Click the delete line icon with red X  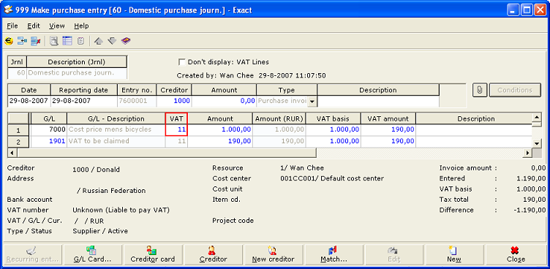pyautogui.click(x=35, y=41)
